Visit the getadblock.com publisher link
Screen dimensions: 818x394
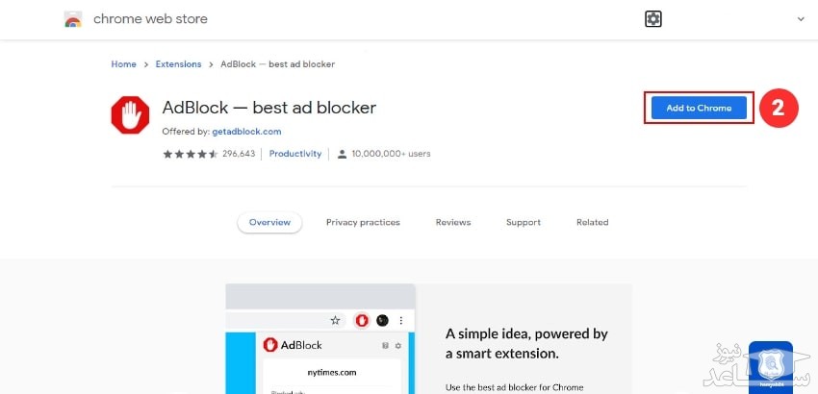click(246, 131)
